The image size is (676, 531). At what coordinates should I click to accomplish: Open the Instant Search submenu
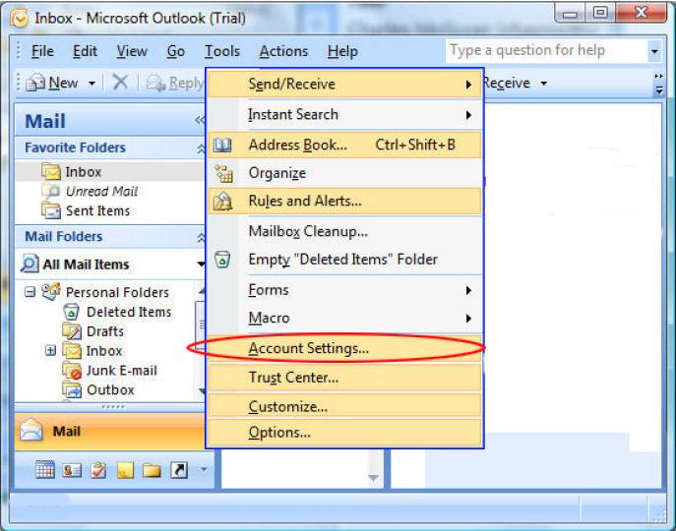(x=344, y=115)
